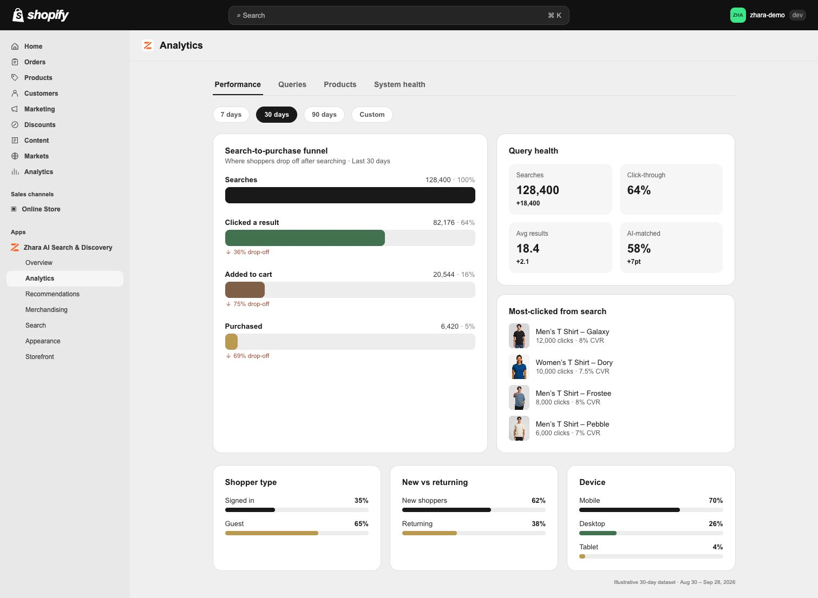This screenshot has height=598, width=818.
Task: Switch to the Performance tab
Action: [238, 84]
